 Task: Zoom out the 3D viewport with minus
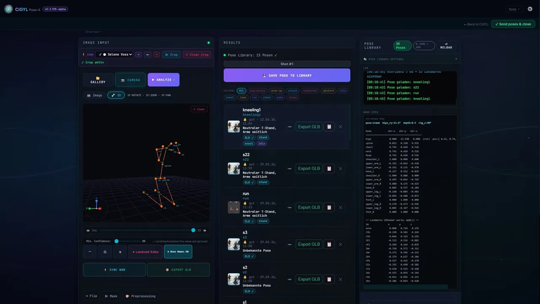coord(90,252)
